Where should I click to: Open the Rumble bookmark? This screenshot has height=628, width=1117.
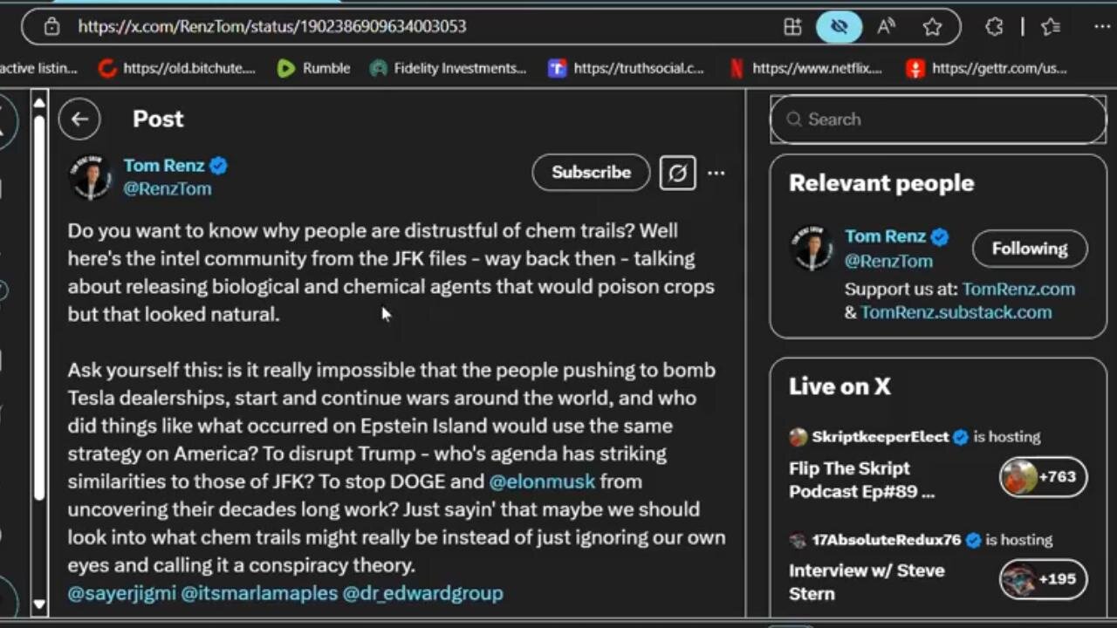[x=313, y=68]
